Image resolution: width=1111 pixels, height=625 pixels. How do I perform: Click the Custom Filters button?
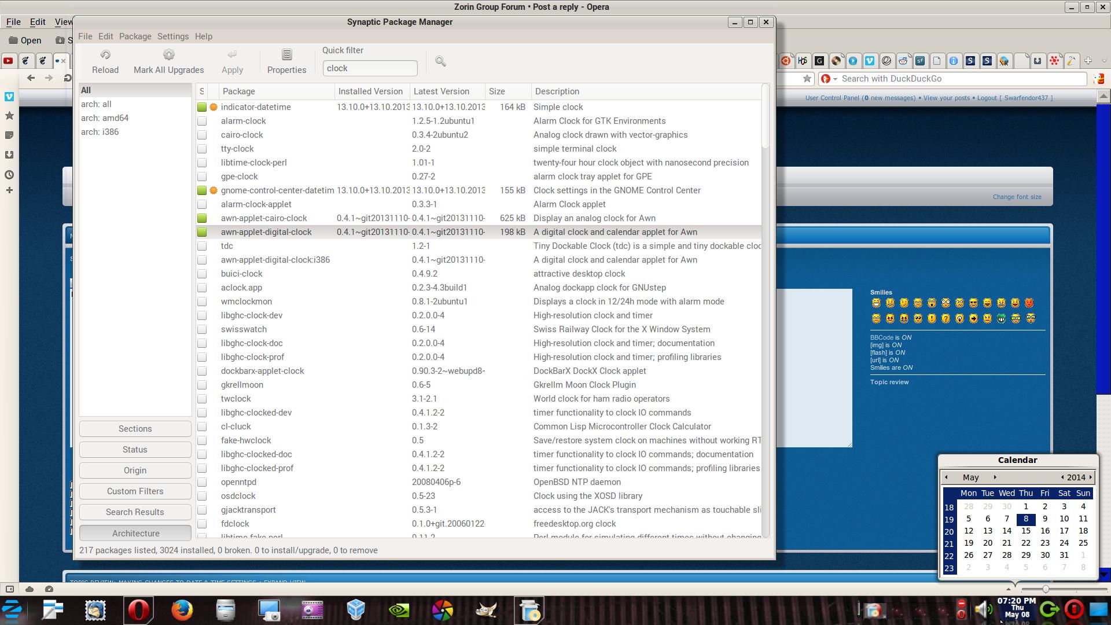point(135,491)
